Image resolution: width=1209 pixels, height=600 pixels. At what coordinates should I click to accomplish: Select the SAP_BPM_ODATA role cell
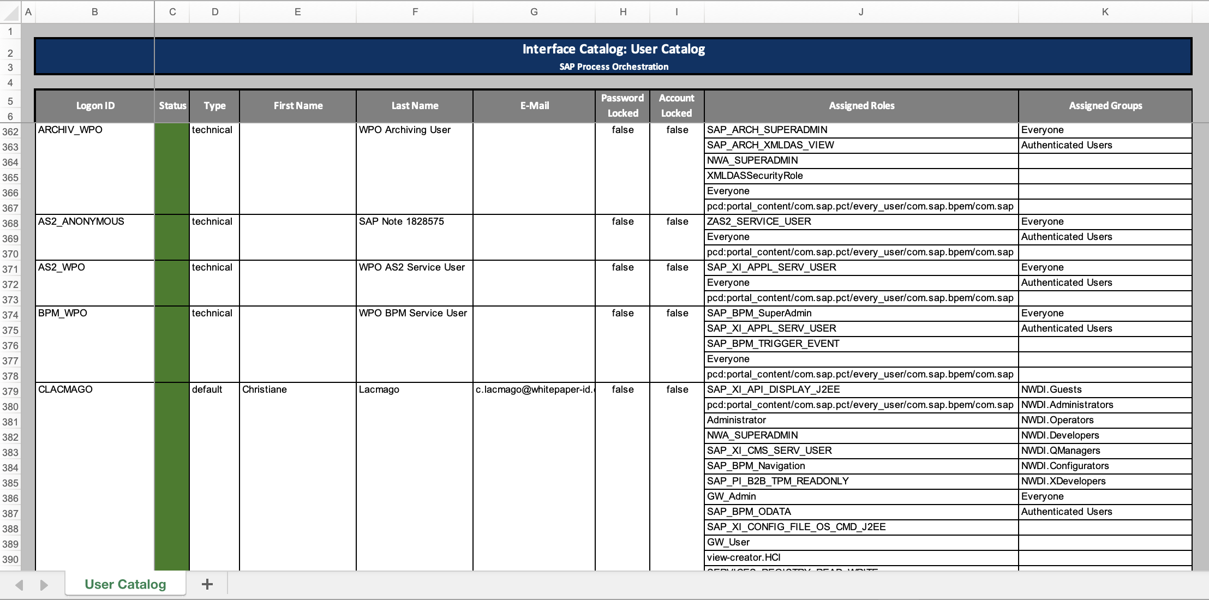pyautogui.click(x=861, y=512)
